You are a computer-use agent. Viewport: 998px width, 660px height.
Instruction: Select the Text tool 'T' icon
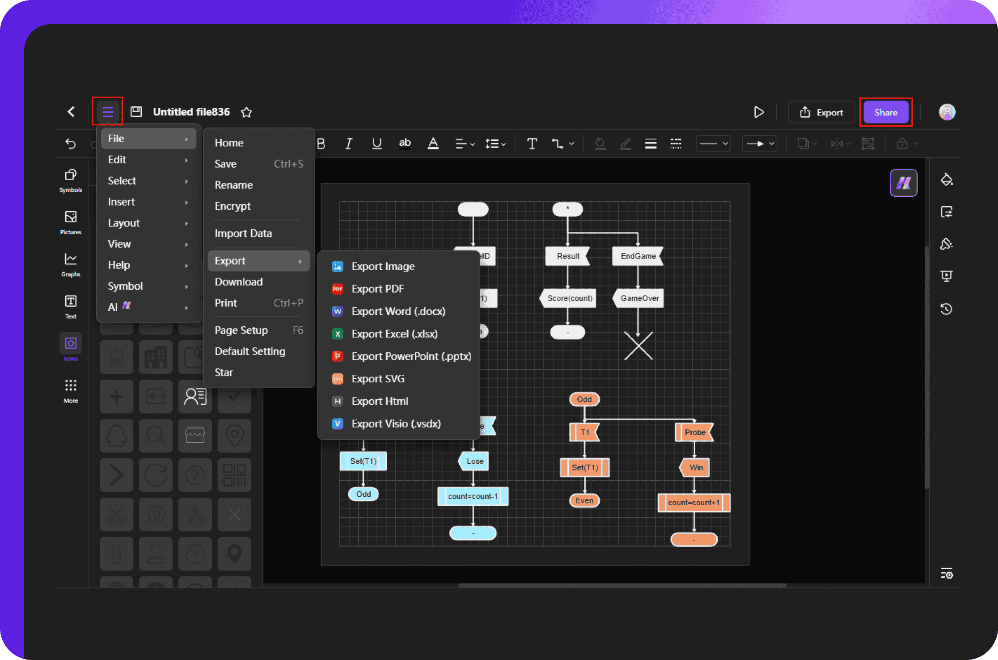[x=532, y=144]
